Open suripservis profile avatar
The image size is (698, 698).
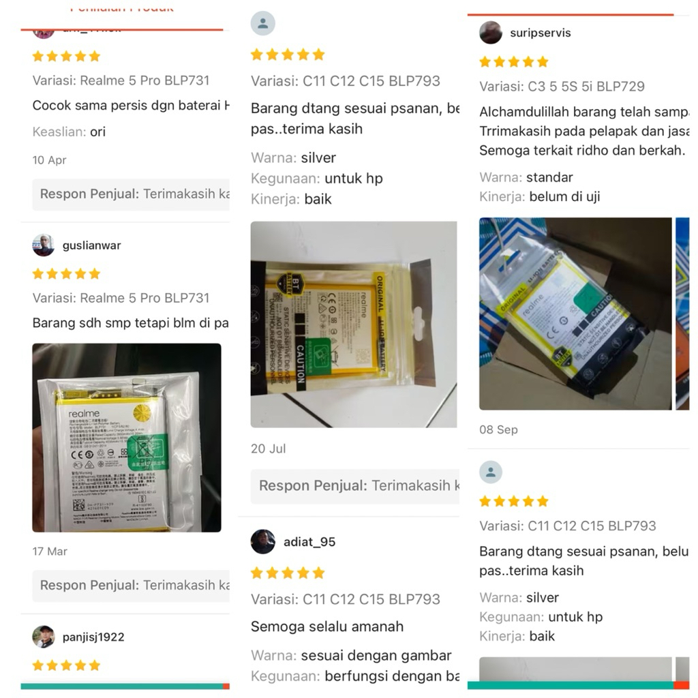491,33
